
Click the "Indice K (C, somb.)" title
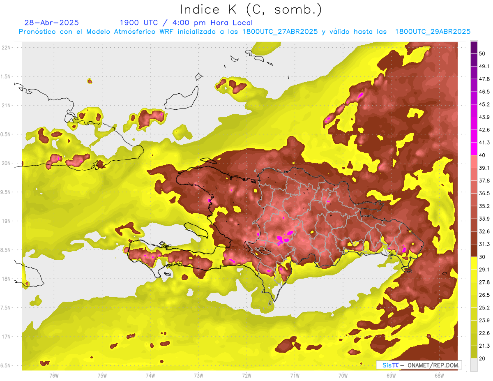[x=251, y=10]
